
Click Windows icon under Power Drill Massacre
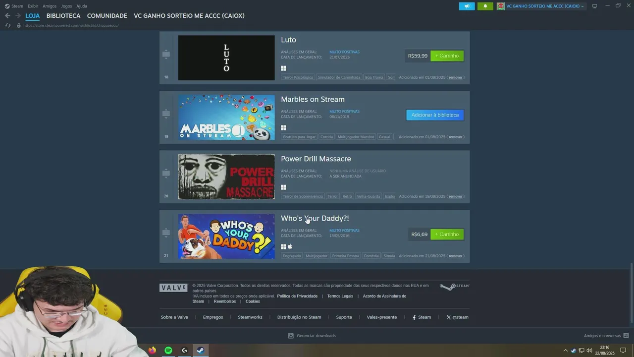283,187
